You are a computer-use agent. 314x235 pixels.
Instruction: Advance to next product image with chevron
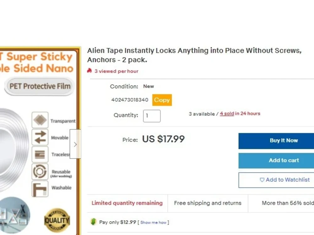point(75,144)
